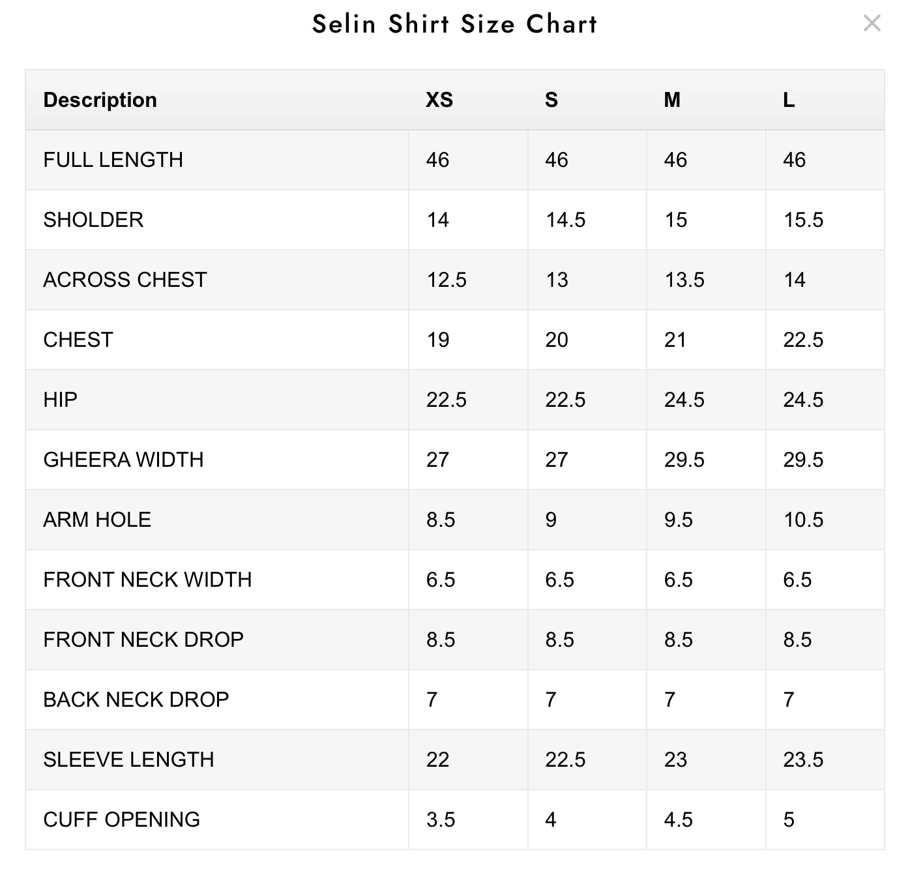
Task: Select the L size column header
Action: (789, 100)
